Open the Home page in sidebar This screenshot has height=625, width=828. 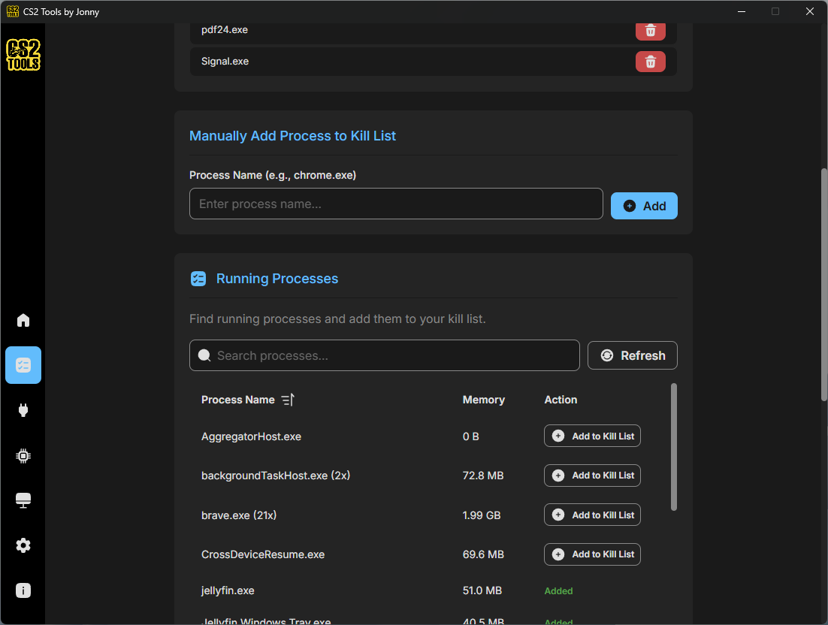23,321
